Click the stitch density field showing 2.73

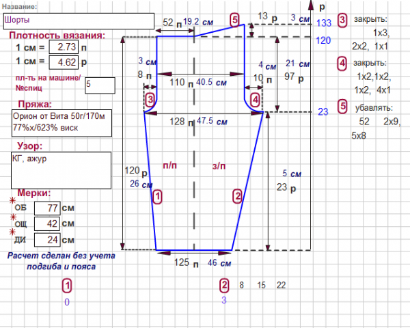click(66, 48)
